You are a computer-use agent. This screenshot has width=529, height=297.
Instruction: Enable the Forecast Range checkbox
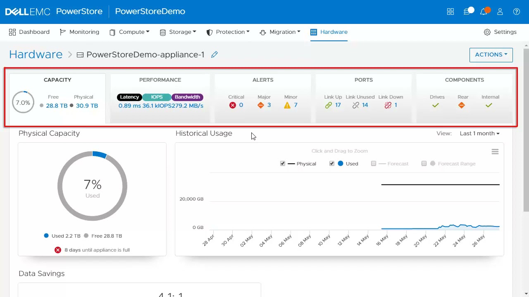pyautogui.click(x=424, y=164)
